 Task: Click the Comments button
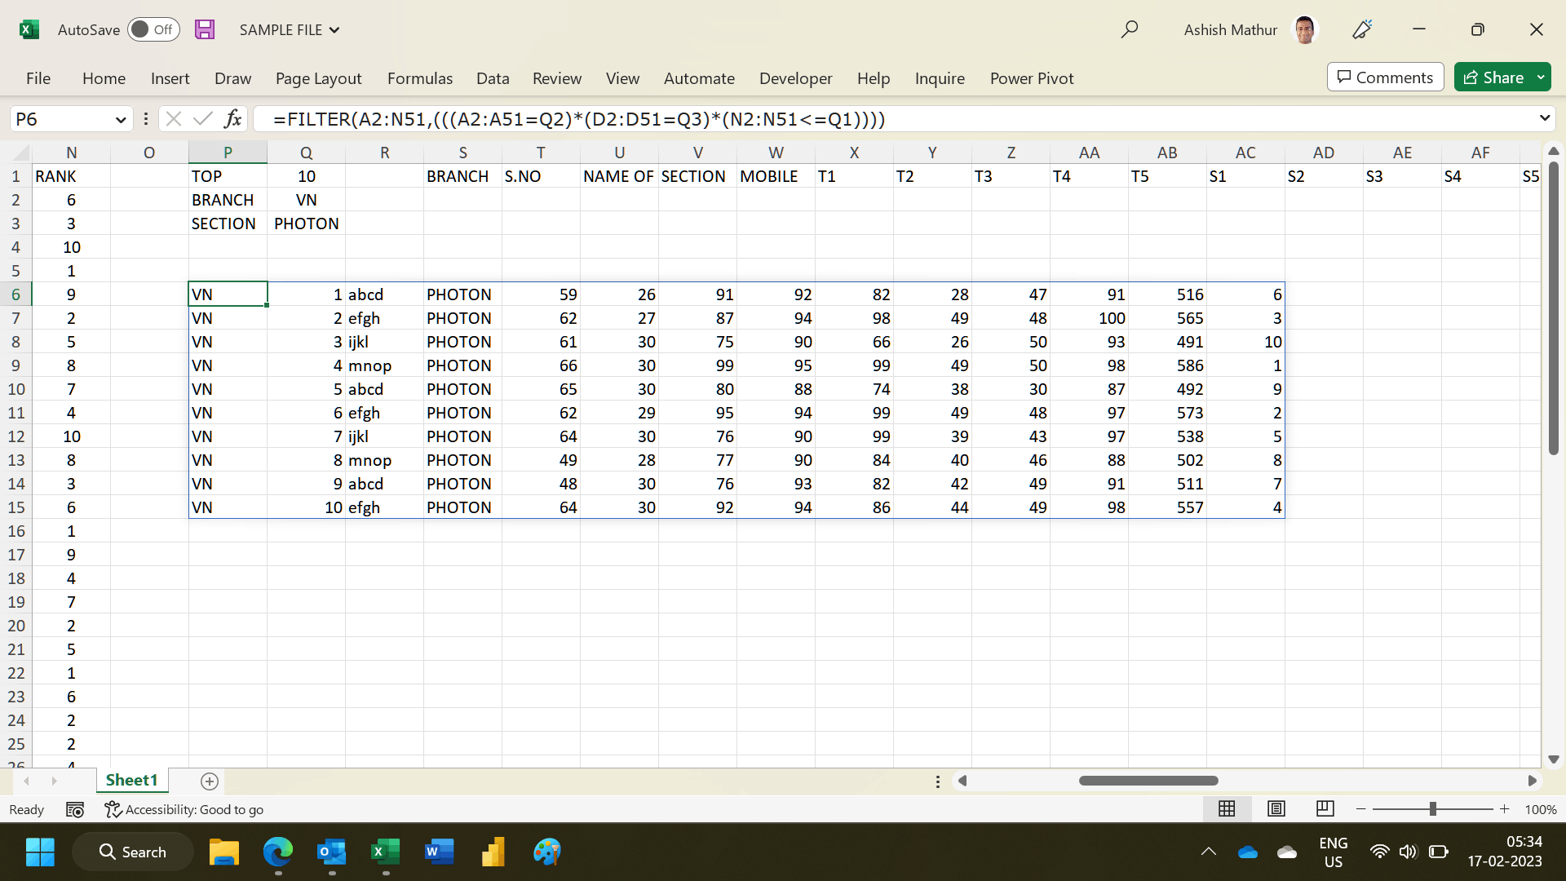(1384, 77)
